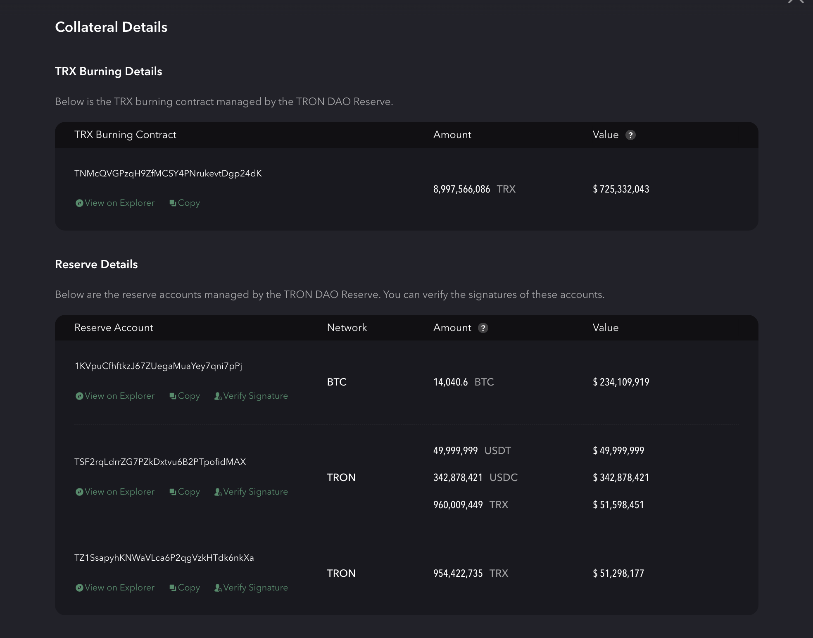
Task: Click verify signature icon for BTC reserve account
Action: (x=218, y=396)
